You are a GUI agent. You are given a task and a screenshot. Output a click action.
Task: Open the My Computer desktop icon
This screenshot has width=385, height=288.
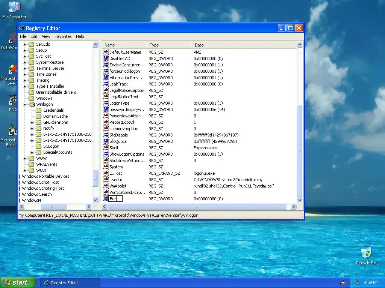tap(14, 10)
